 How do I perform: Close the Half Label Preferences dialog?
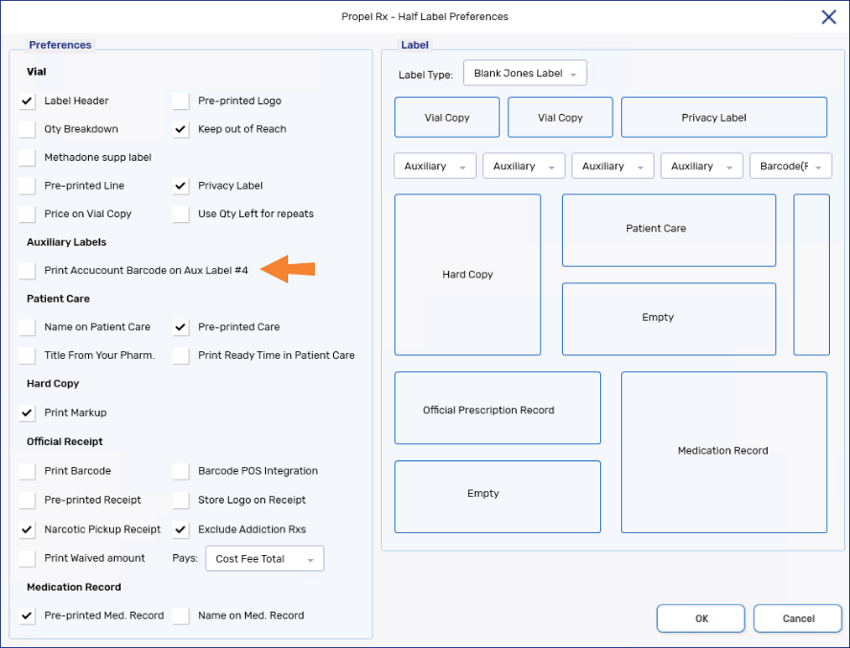tap(828, 16)
